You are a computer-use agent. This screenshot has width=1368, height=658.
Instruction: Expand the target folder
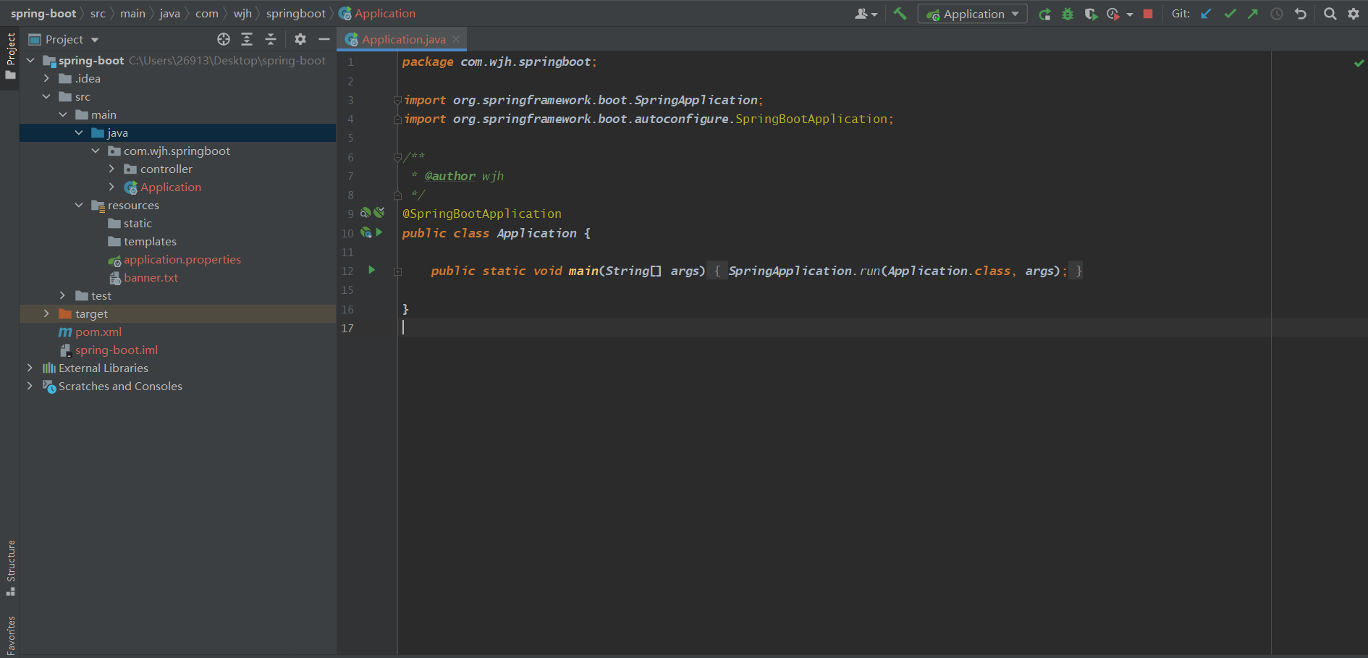click(46, 313)
